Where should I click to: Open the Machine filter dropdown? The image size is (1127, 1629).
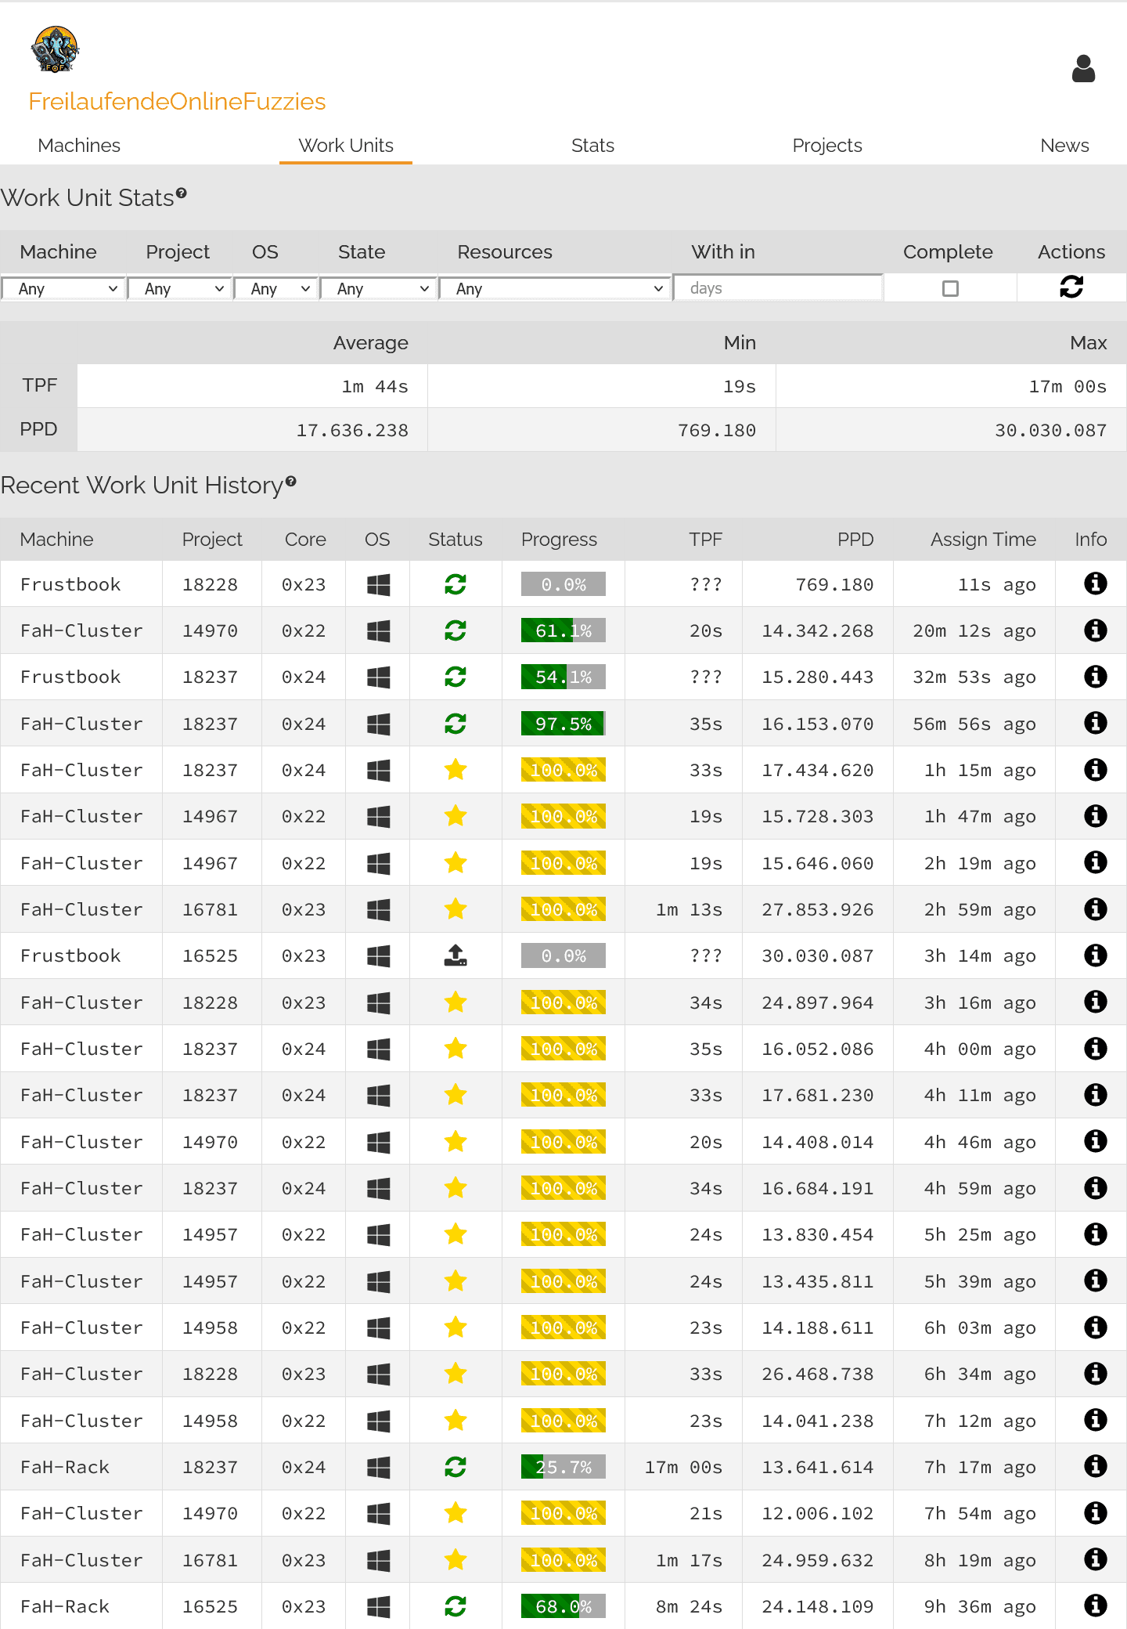[63, 288]
